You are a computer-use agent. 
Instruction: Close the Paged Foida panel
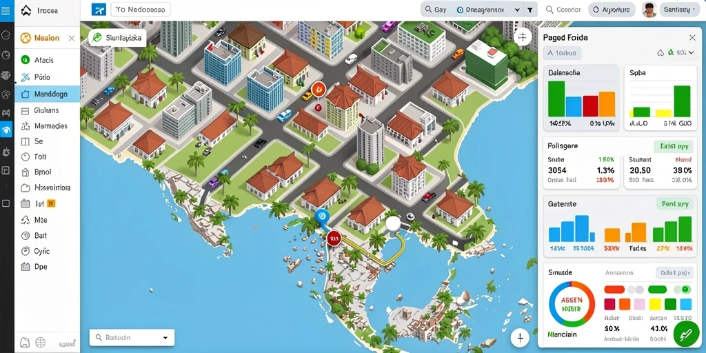coord(692,38)
